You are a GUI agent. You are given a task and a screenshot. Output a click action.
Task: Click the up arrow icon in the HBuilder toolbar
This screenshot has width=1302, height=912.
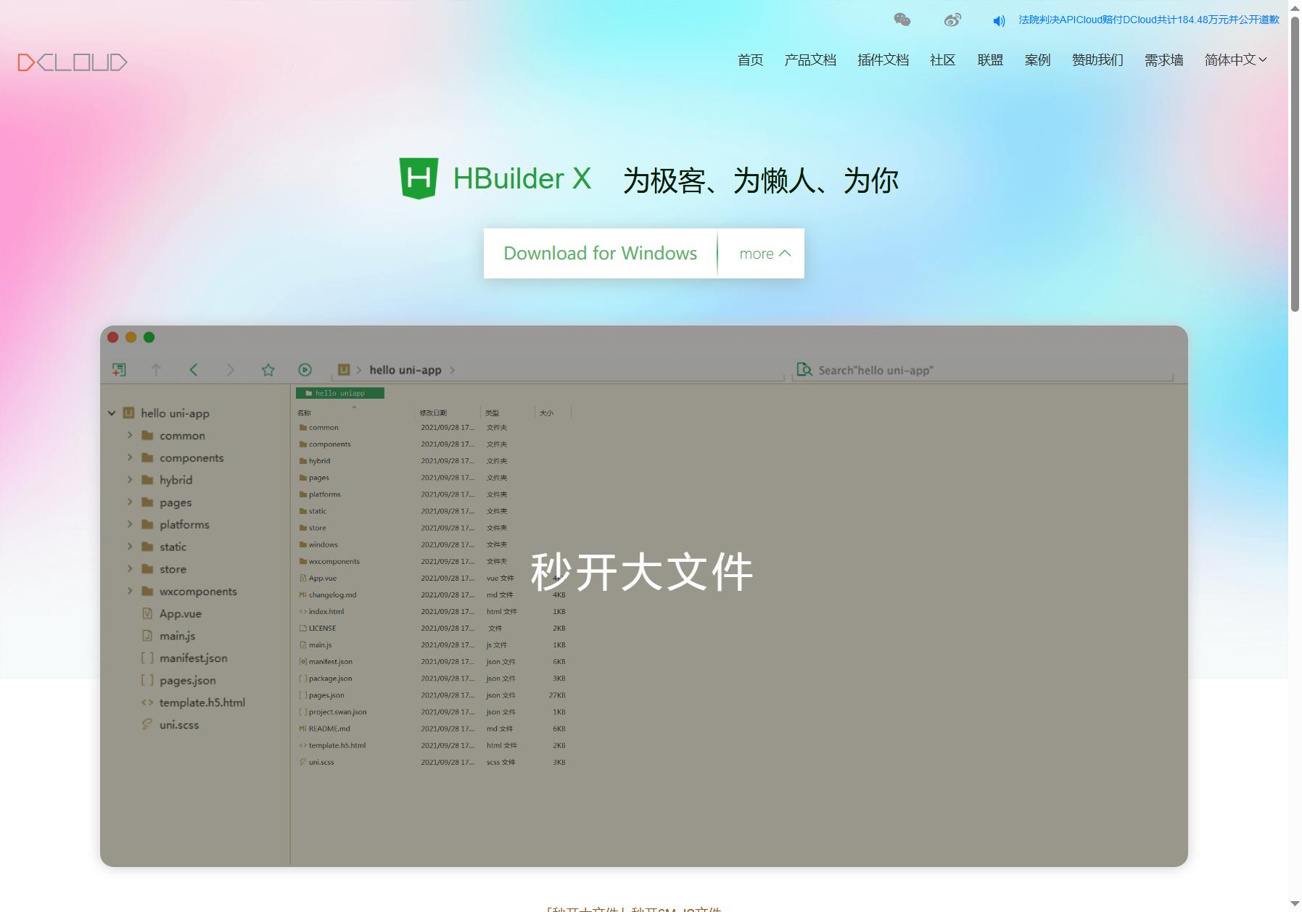(x=156, y=370)
